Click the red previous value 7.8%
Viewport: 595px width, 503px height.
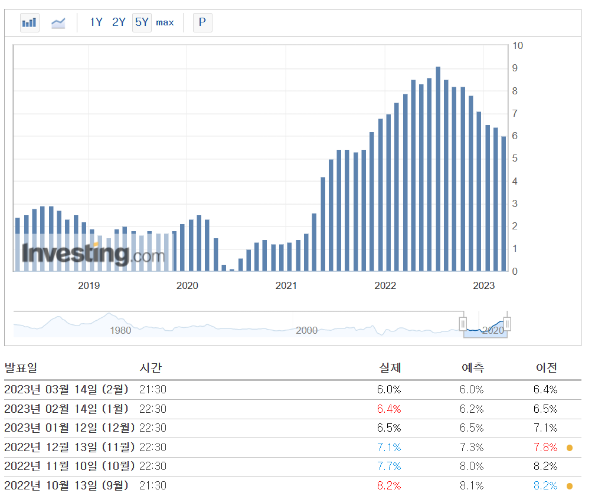tap(545, 448)
